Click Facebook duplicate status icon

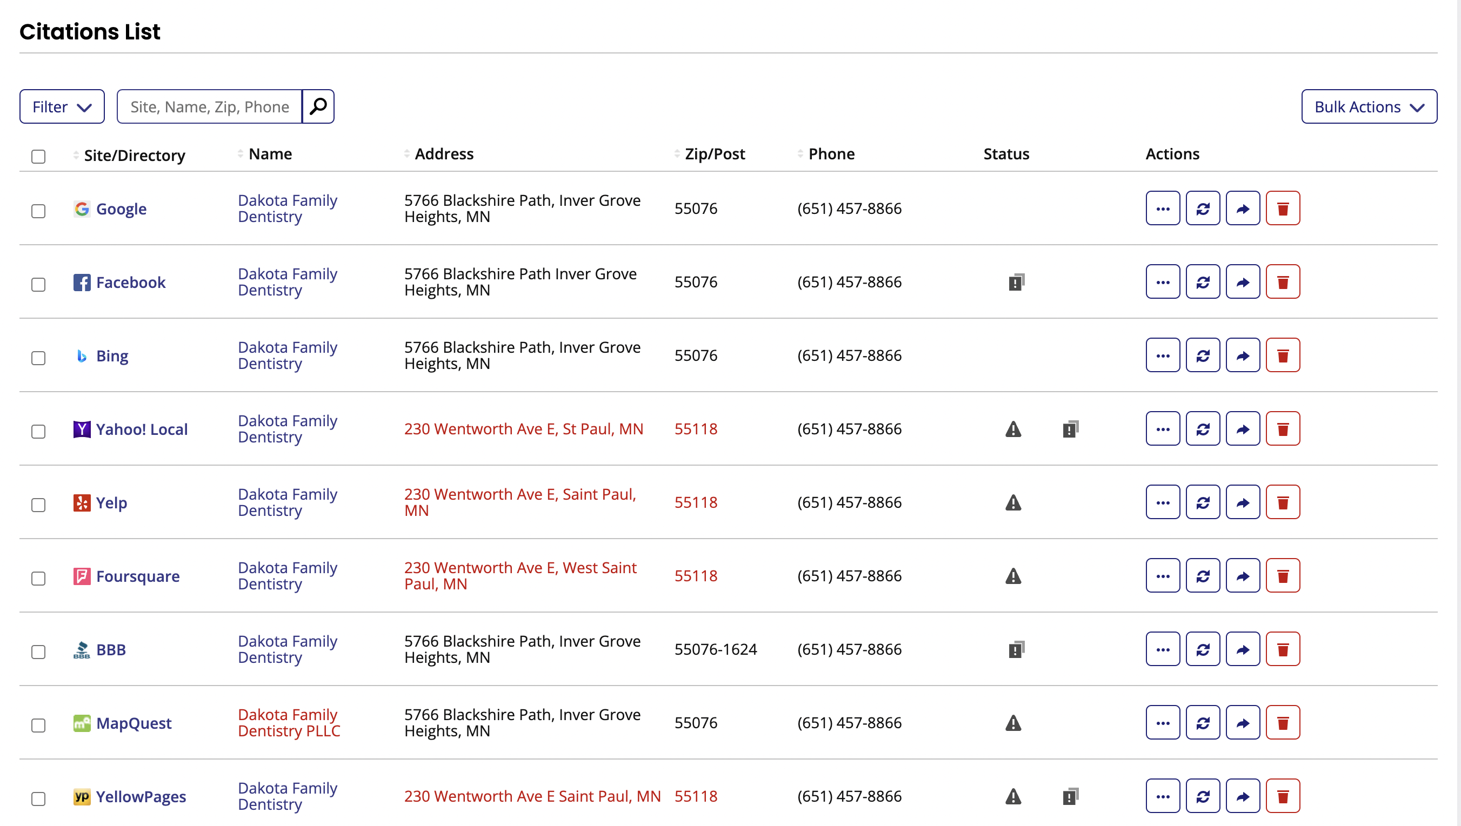point(1016,282)
